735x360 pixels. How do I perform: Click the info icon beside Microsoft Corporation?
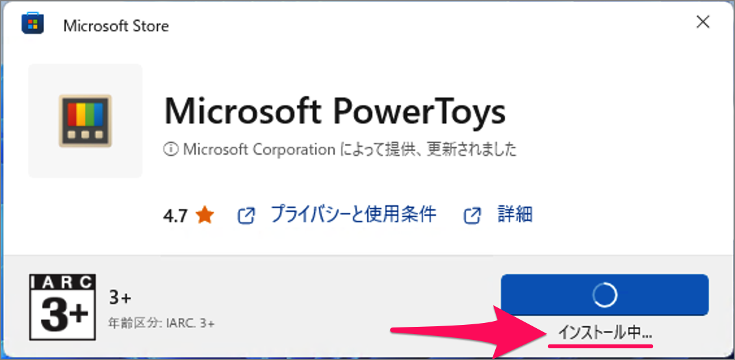(170, 149)
